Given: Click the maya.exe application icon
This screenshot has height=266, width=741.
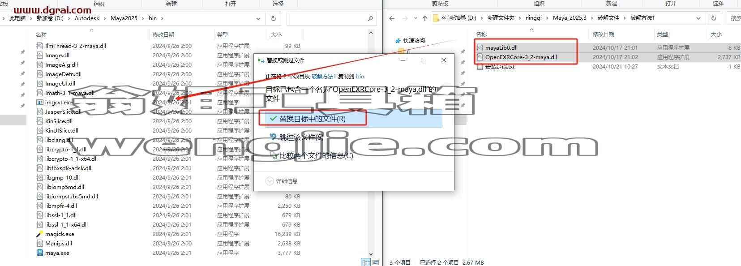Looking at the screenshot, I should [x=40, y=253].
